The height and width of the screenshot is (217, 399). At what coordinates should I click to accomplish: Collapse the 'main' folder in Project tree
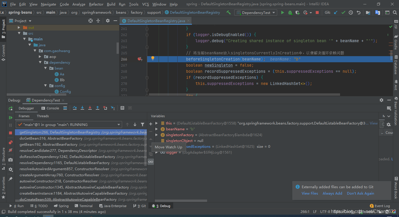tap(25, 39)
